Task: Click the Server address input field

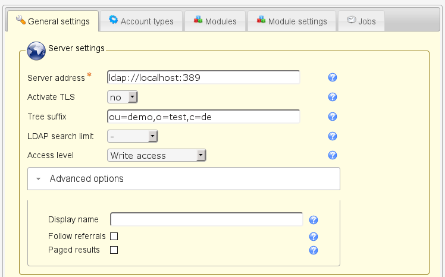Action: (x=203, y=78)
